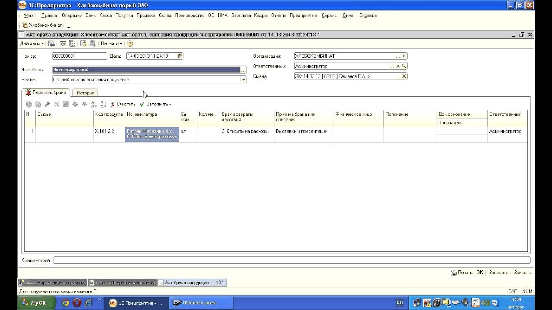
Task: Open Организация selection via ellipsis button
Action: click(398, 56)
